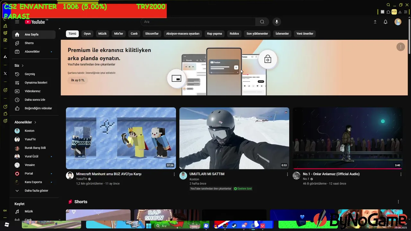Open the X (Twitter) icon in the browser sidebar

[x=5, y=73]
